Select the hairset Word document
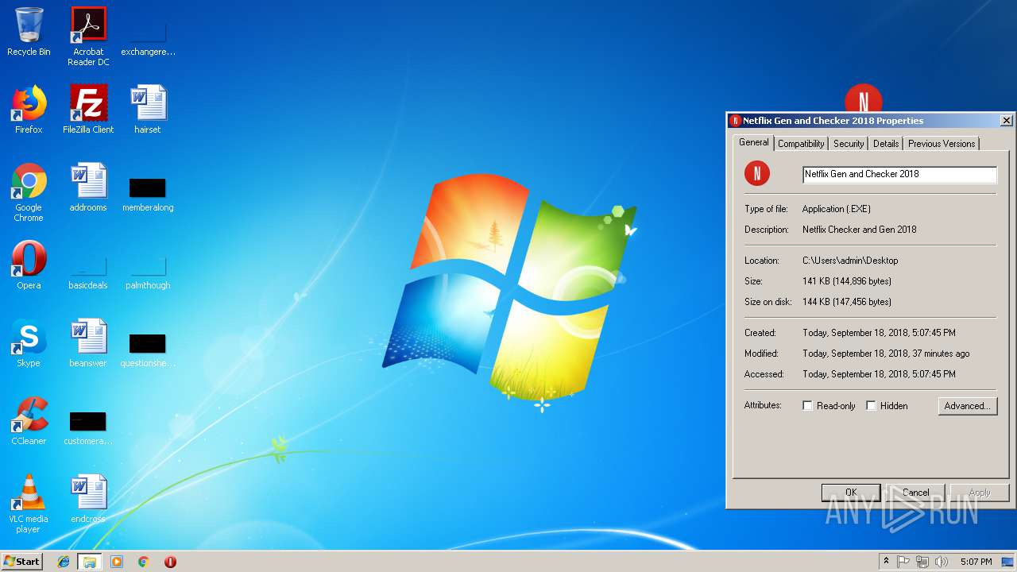1017x572 pixels. pyautogui.click(x=148, y=110)
